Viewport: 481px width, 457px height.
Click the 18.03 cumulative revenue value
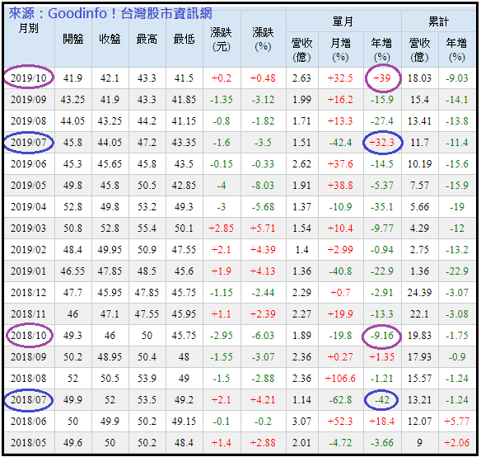(419, 78)
